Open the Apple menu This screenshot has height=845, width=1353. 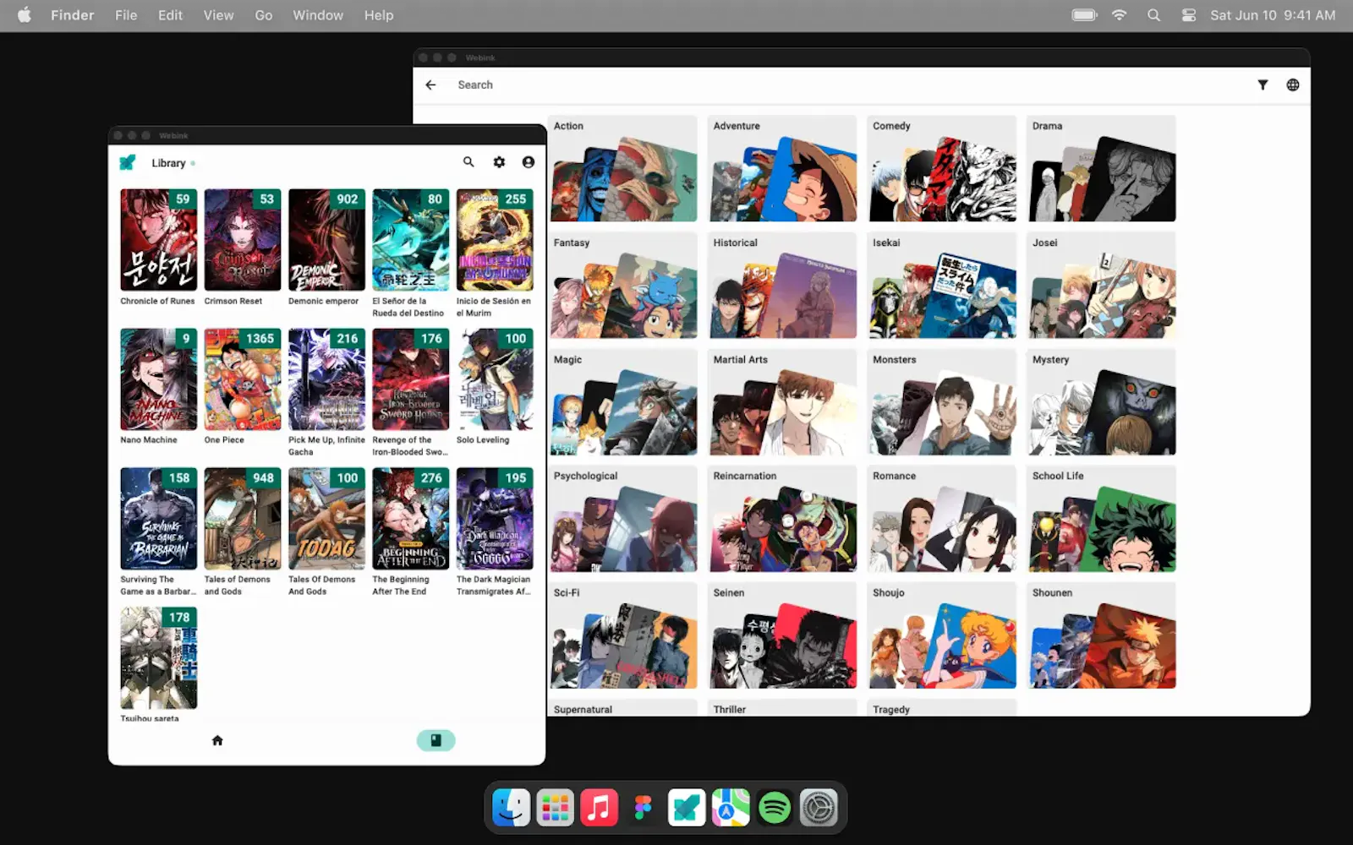(25, 15)
